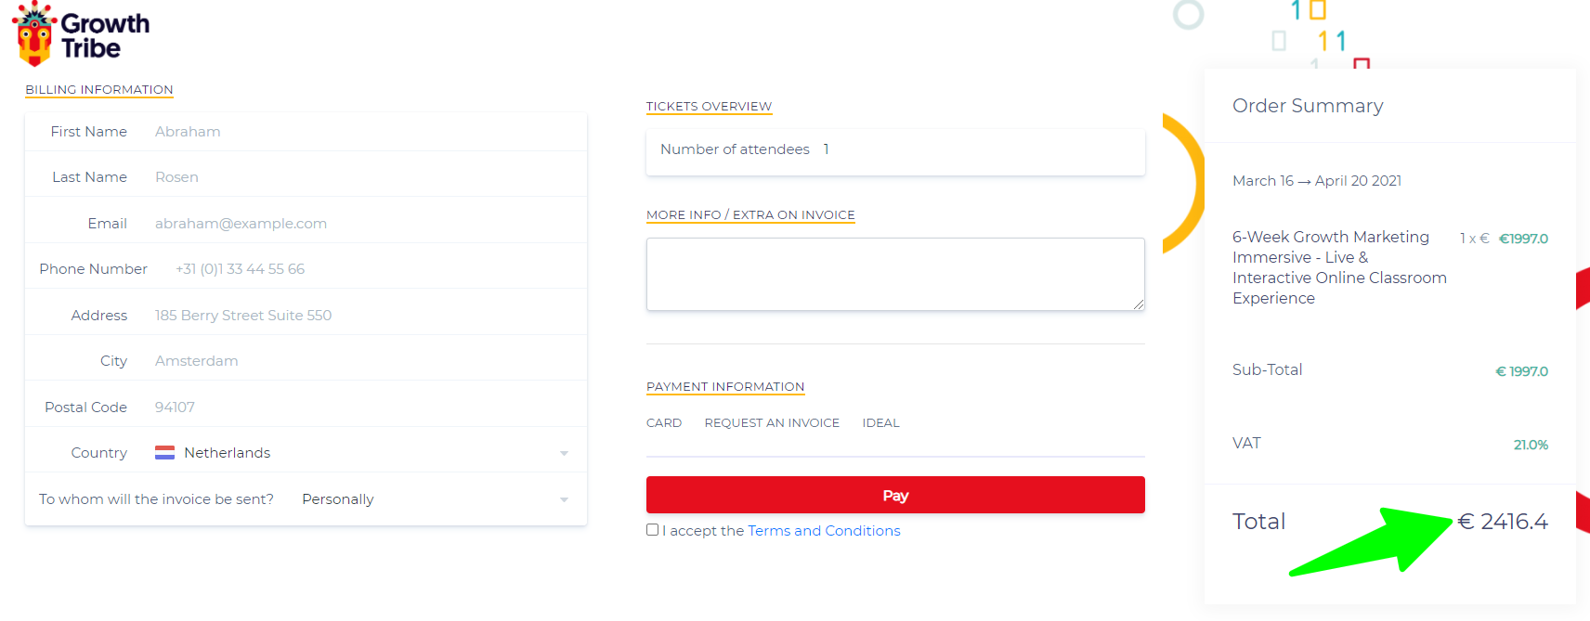Click the Growth Tribe logo
Screen dimensions: 1590x621
(x=81, y=34)
